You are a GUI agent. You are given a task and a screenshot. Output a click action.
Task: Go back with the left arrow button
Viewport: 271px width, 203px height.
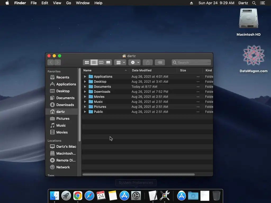tap(51, 62)
